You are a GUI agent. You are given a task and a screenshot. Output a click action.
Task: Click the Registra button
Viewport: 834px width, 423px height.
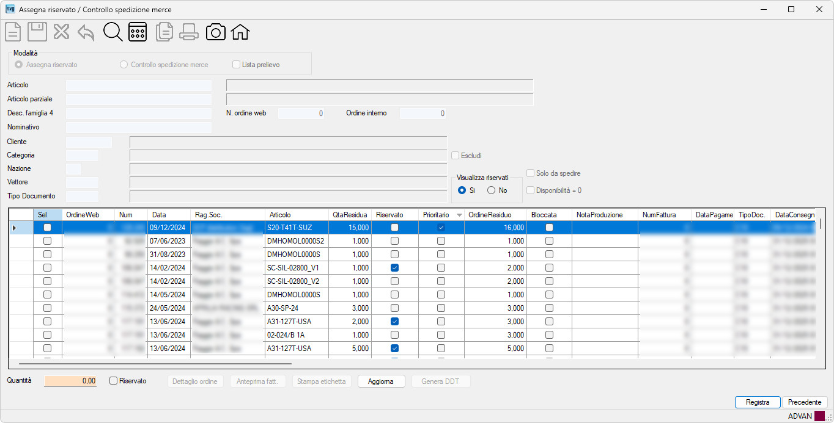click(x=758, y=402)
